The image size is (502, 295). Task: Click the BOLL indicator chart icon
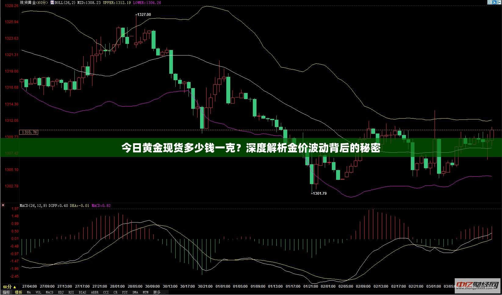(52, 2)
